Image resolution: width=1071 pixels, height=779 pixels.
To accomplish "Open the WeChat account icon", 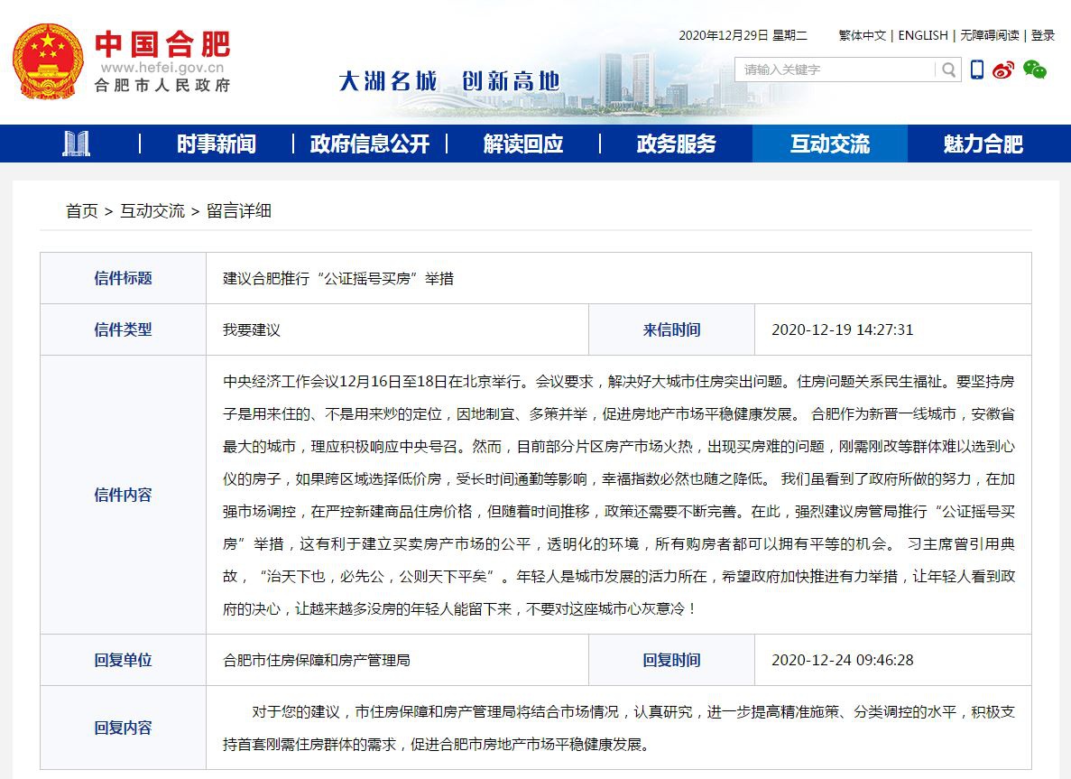I will point(1034,70).
